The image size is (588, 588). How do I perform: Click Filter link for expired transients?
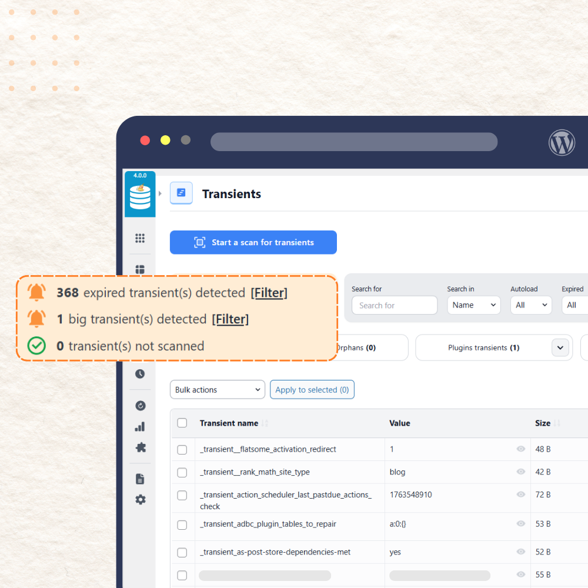pyautogui.click(x=269, y=293)
